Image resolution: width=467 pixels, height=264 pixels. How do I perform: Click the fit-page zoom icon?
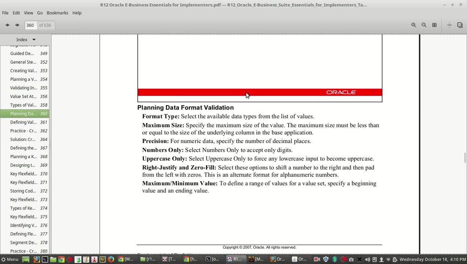coord(434,25)
